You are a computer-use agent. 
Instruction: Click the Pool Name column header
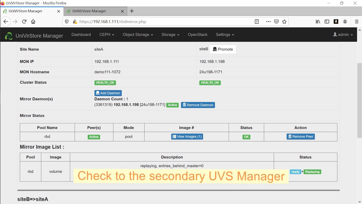(x=47, y=127)
